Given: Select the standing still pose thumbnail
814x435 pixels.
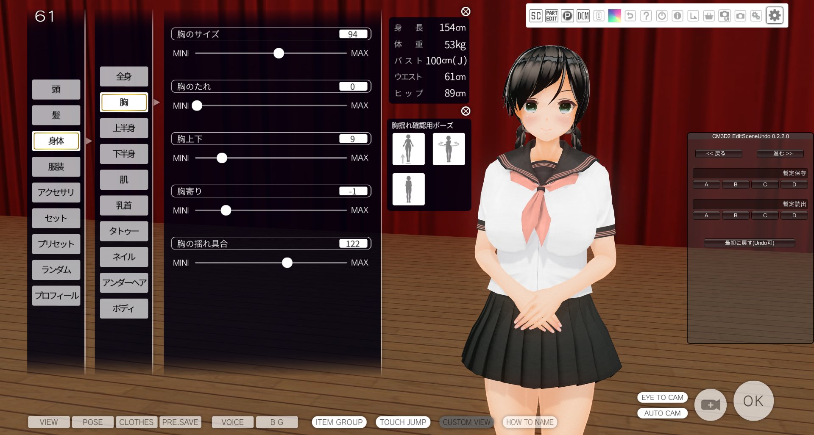Looking at the screenshot, I should pyautogui.click(x=408, y=189).
